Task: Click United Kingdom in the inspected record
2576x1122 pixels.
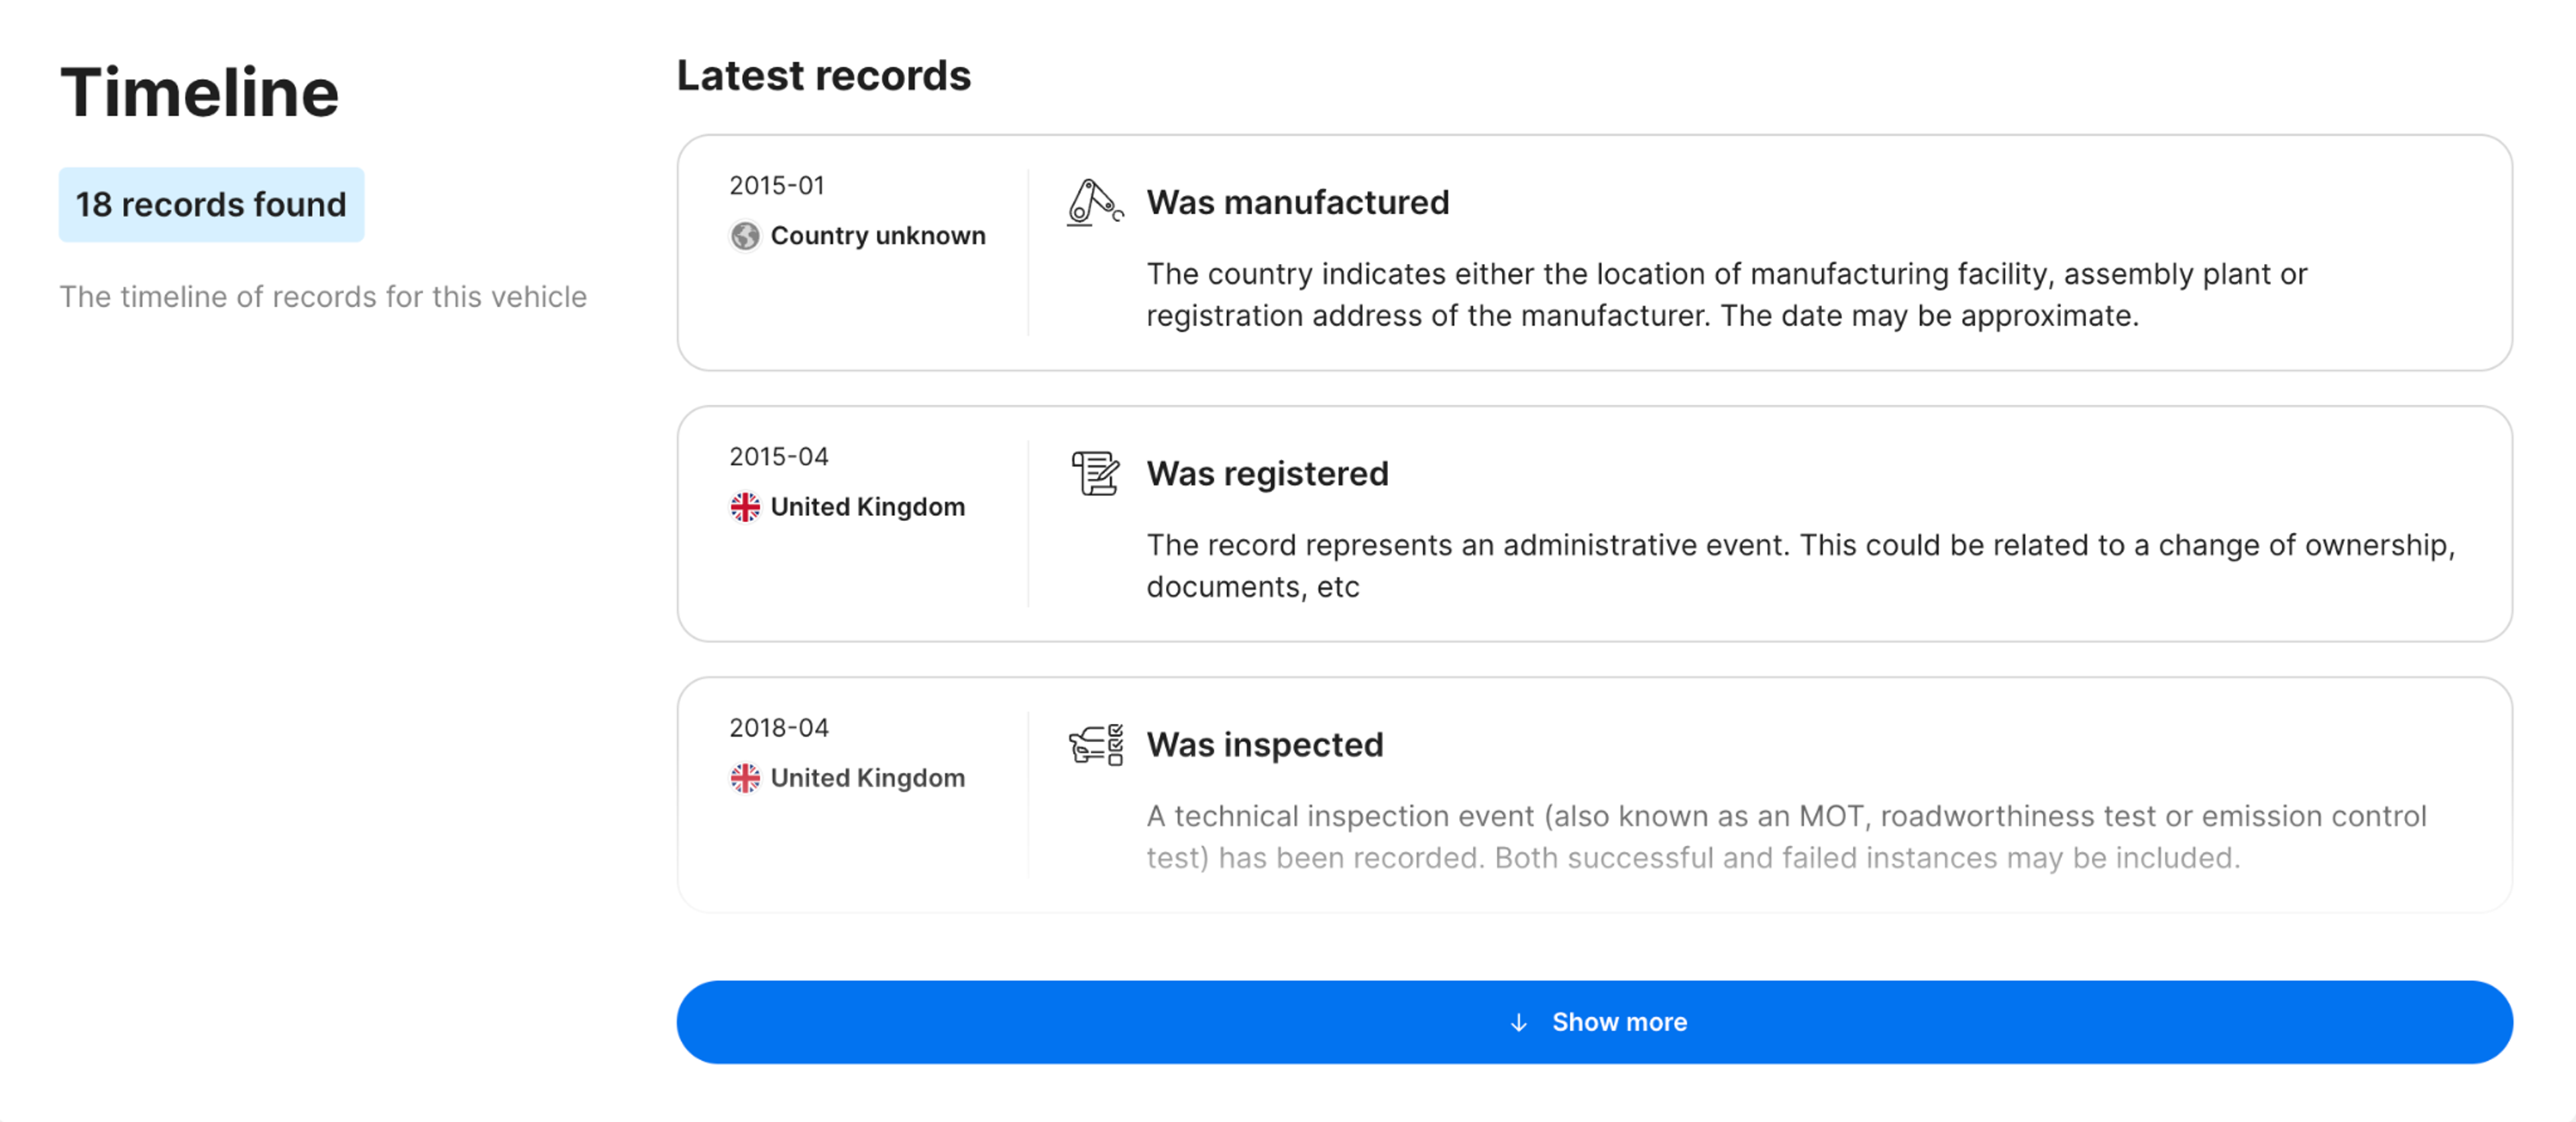Action: 867,777
